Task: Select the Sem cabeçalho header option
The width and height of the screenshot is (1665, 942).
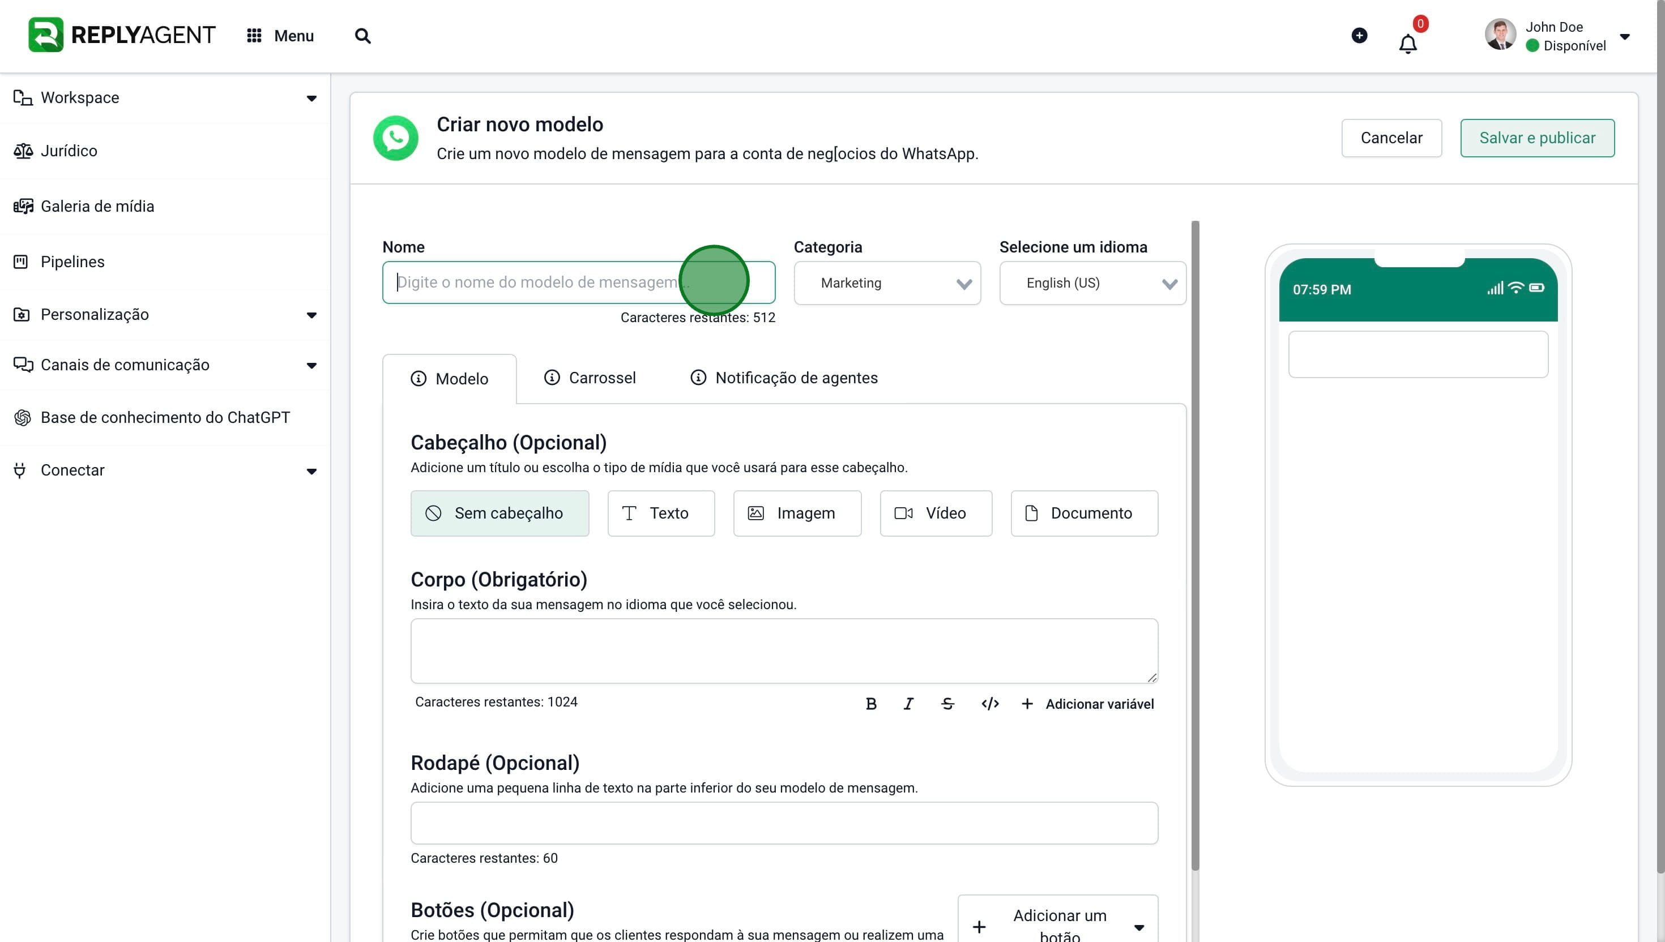Action: click(499, 513)
